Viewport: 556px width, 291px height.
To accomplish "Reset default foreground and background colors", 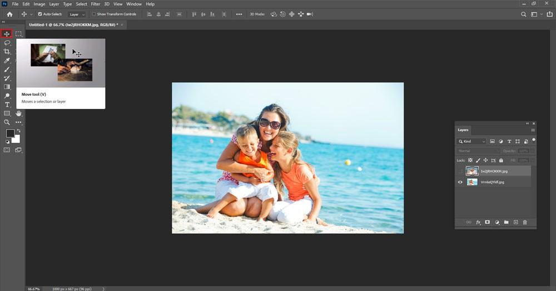I will (7, 141).
